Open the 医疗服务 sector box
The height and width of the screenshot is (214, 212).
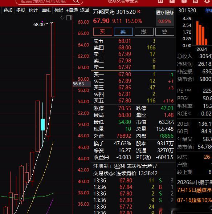[165, 17]
